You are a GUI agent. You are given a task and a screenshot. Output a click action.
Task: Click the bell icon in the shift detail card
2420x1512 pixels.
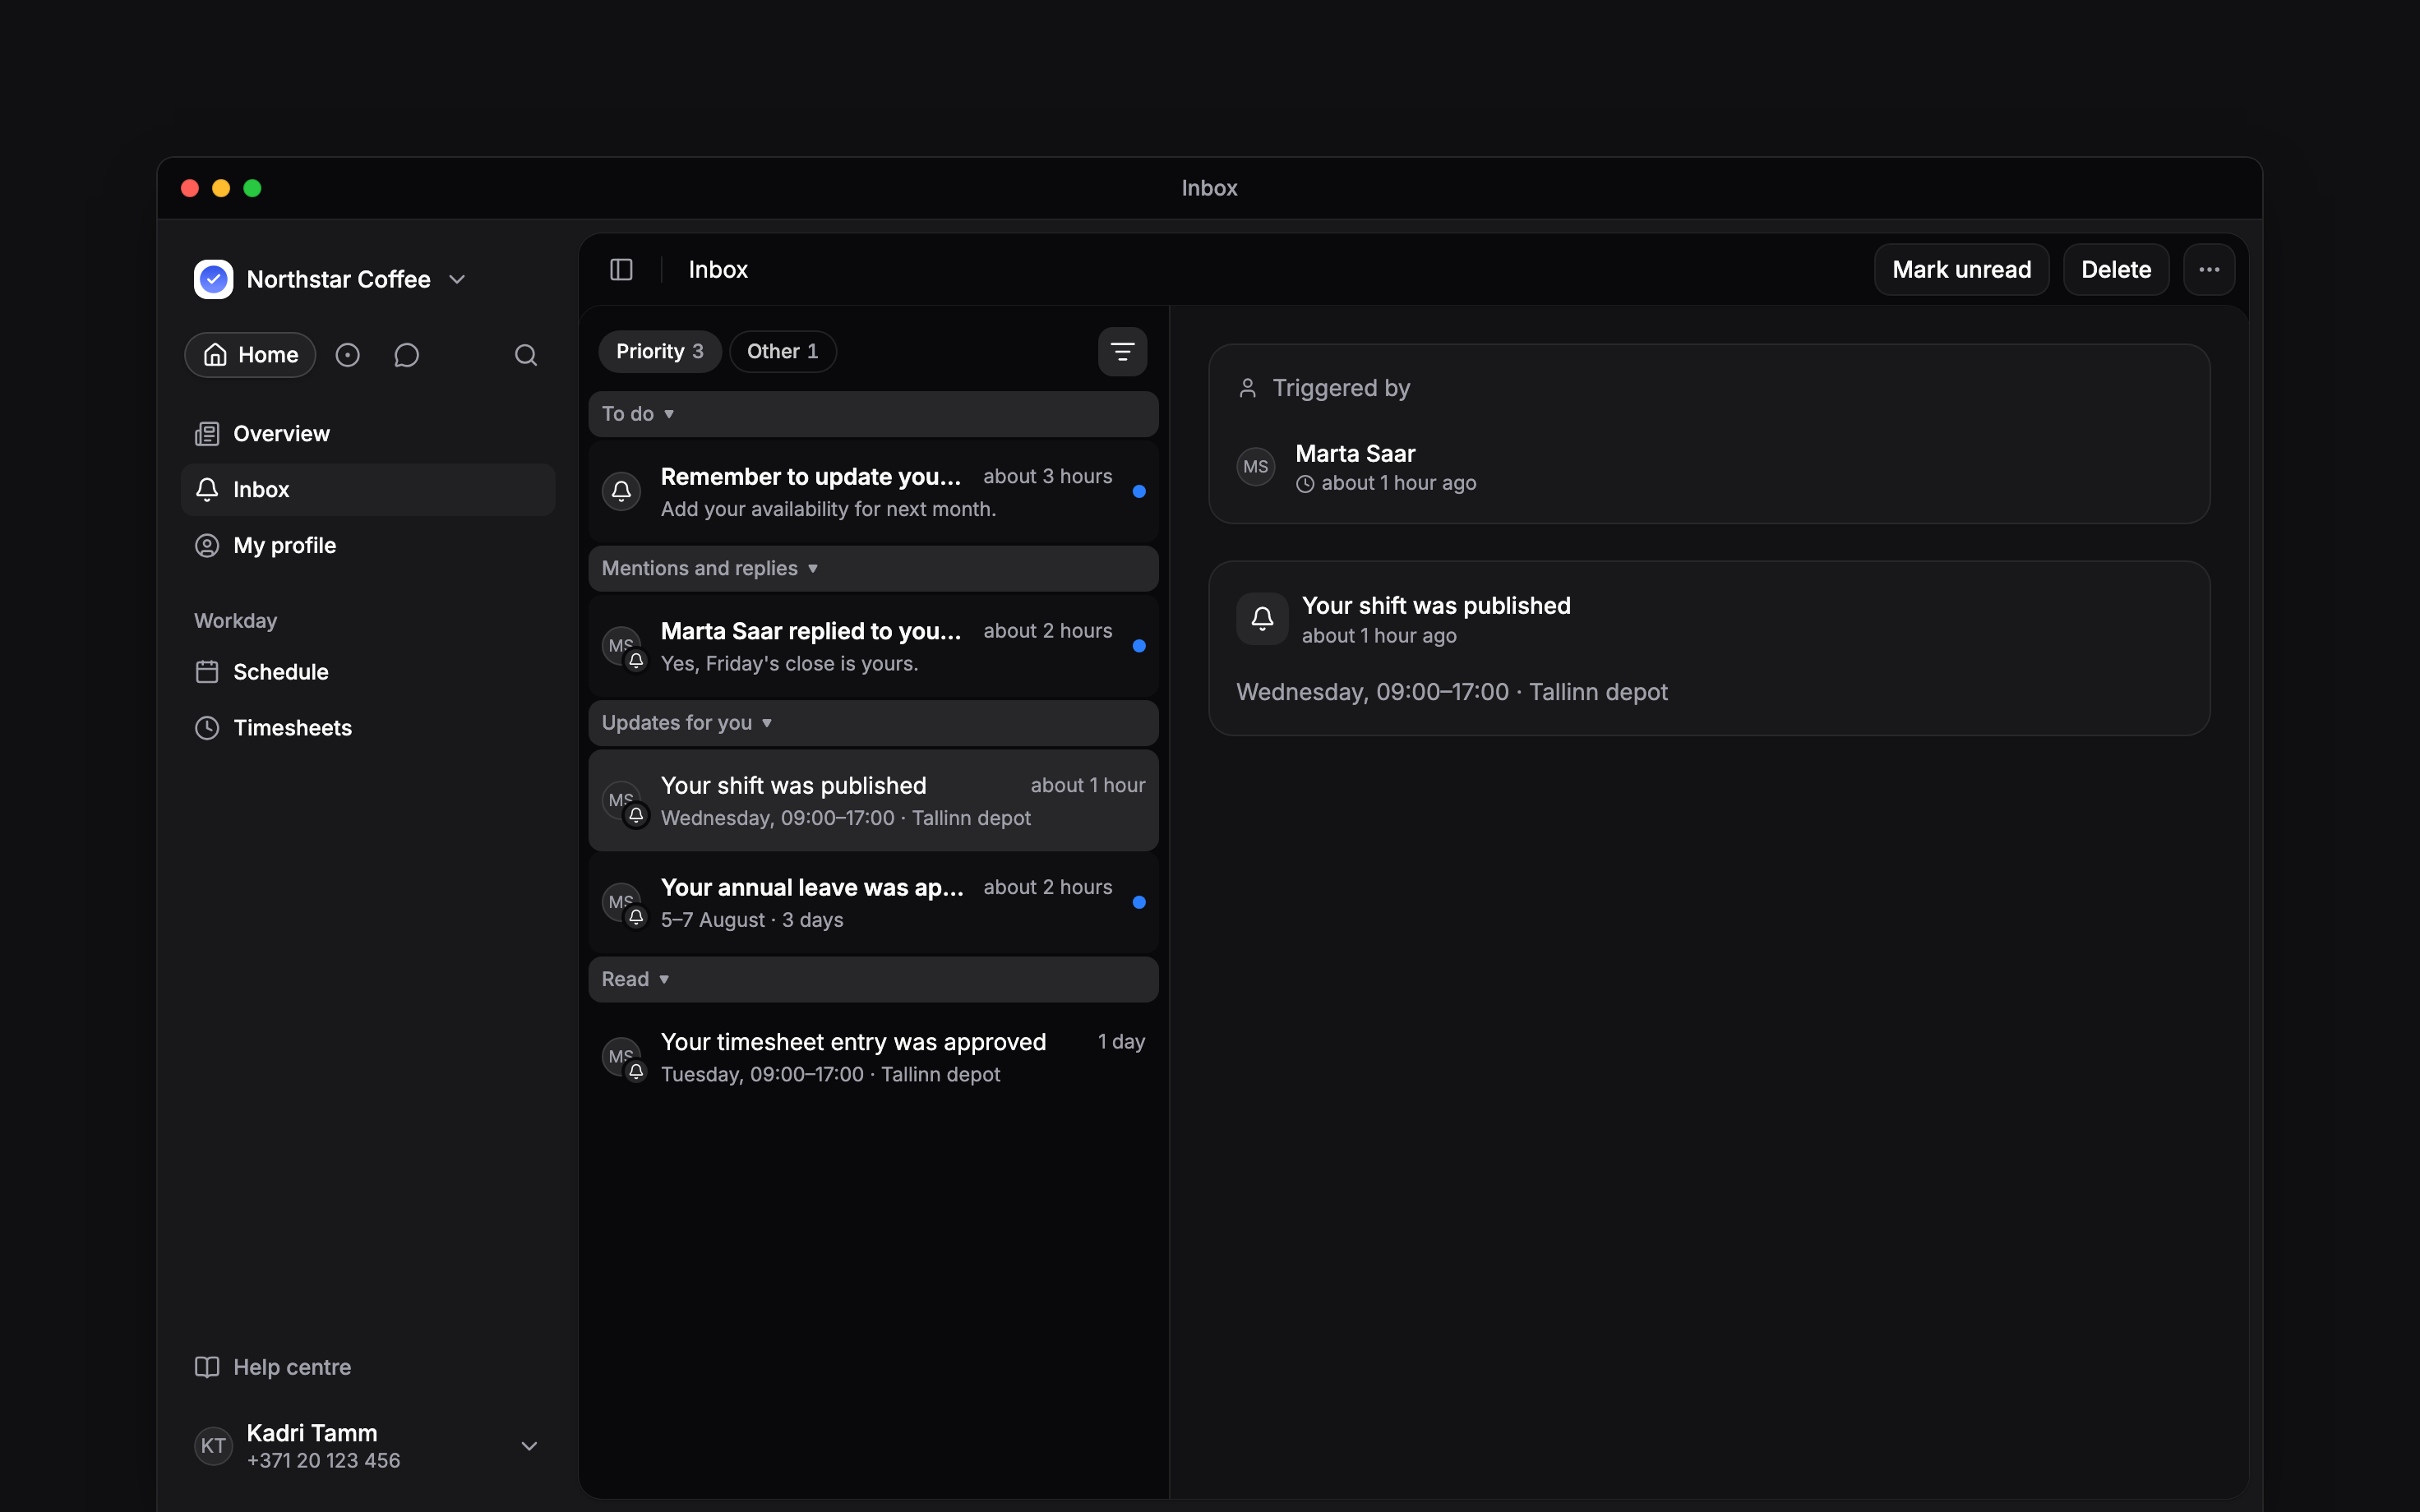1262,619
